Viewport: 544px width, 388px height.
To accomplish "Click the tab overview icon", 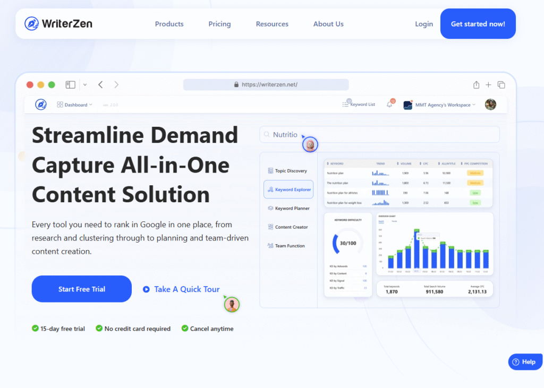I will click(x=501, y=85).
